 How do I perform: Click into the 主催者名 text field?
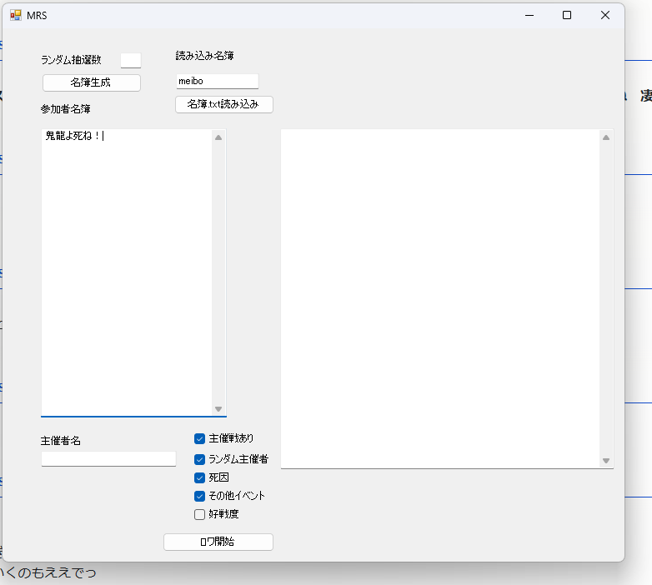108,459
